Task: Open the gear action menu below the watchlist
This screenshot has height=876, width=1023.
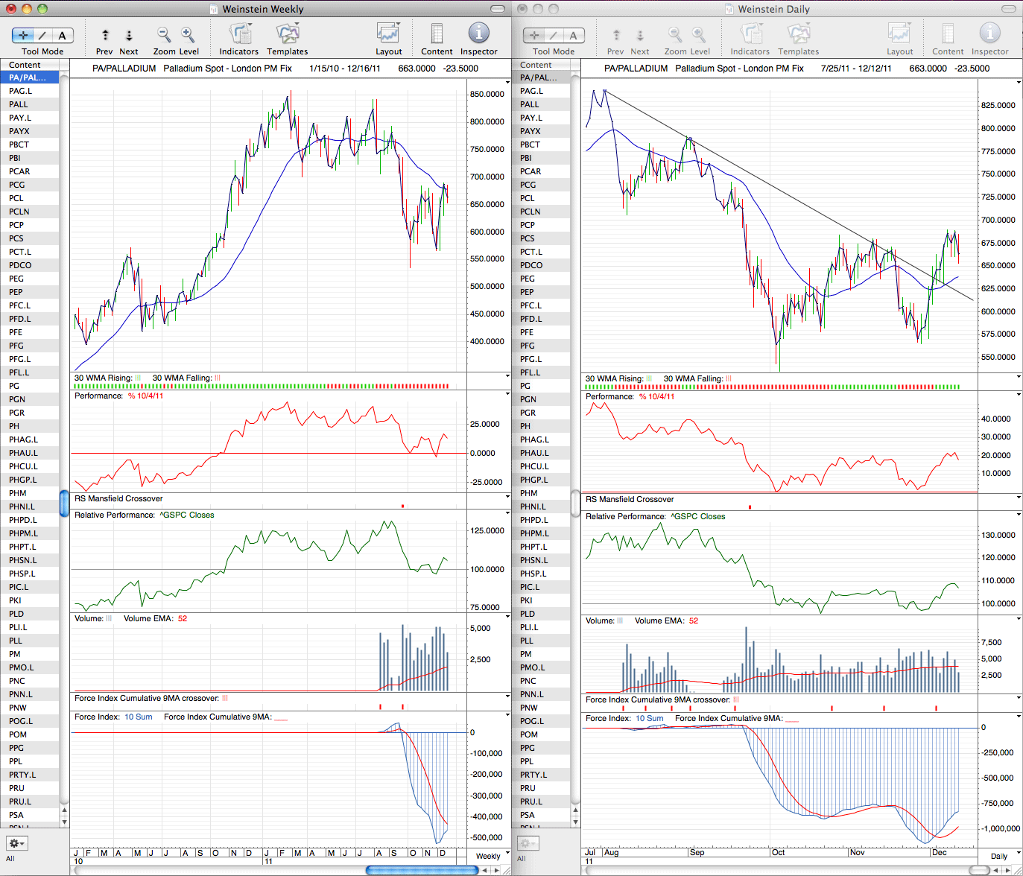Action: 16,843
